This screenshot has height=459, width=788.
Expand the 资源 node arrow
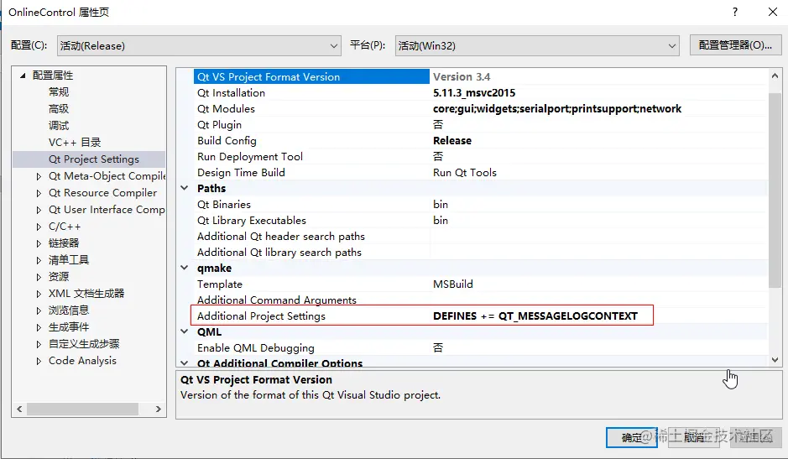[39, 277]
